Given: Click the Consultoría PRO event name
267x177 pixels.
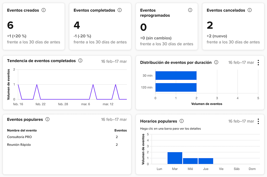Looking at the screenshot, I should (19, 137).
